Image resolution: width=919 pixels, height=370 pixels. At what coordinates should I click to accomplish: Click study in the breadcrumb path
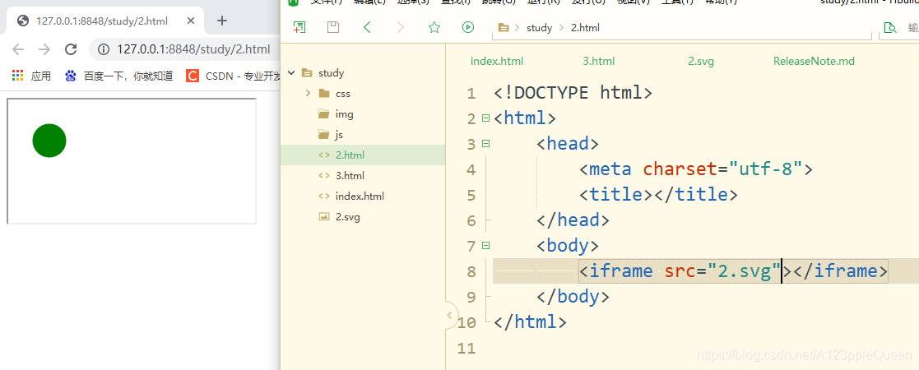coord(539,27)
